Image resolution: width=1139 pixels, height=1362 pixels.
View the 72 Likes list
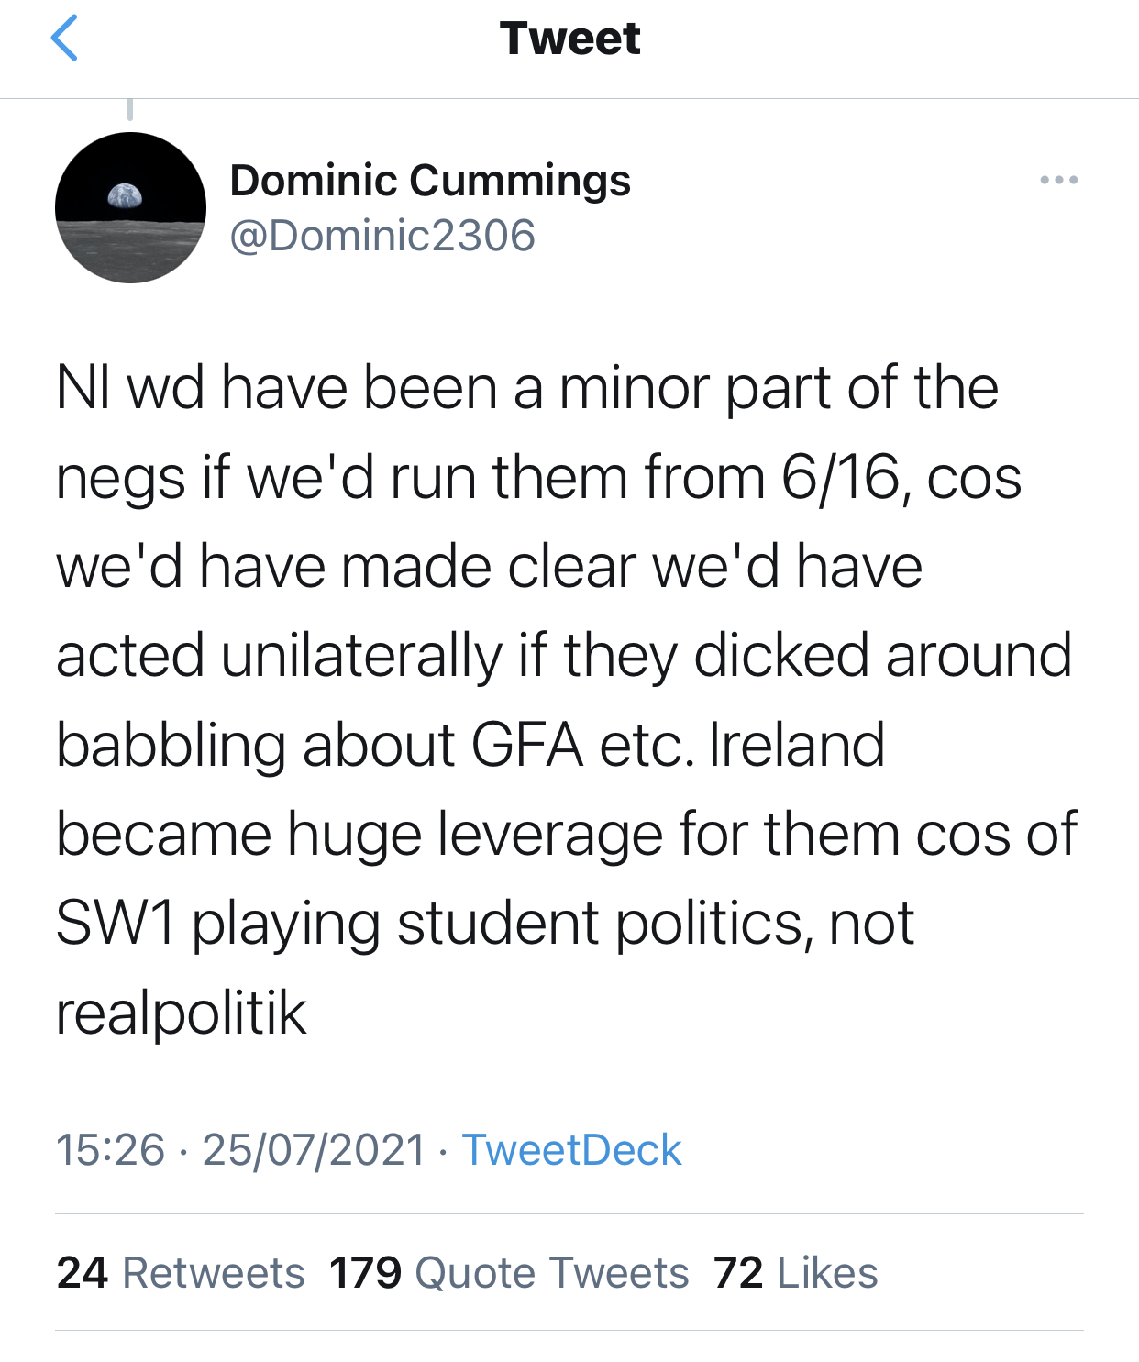tap(795, 1273)
